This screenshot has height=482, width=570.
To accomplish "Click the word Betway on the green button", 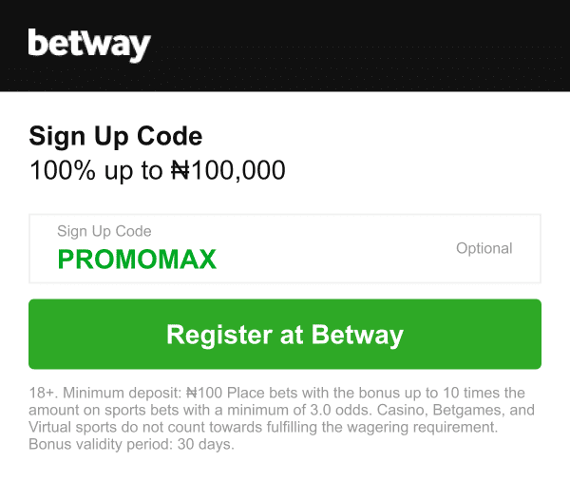I will (357, 335).
